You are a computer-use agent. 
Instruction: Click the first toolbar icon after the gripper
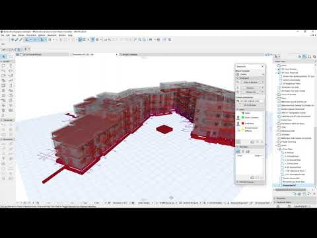[13, 40]
